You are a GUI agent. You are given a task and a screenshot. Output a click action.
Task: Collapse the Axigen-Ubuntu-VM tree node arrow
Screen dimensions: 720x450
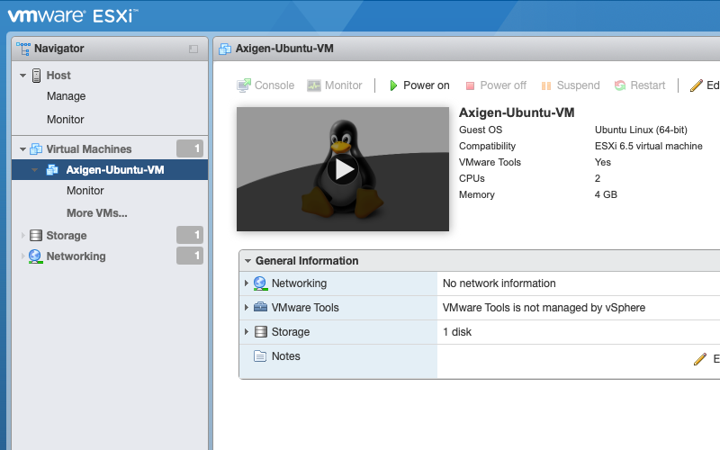[x=34, y=170]
